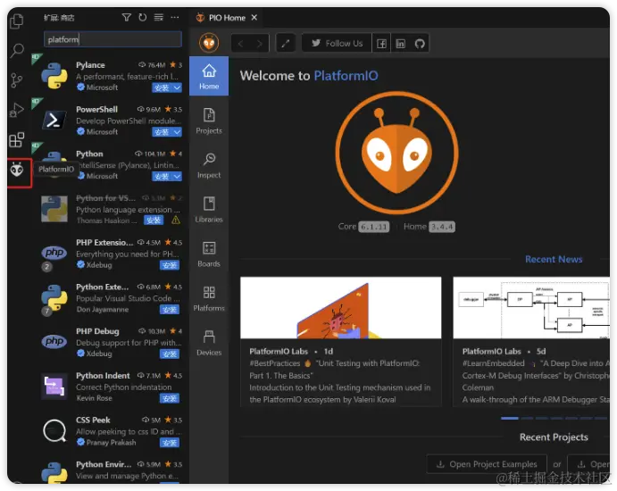Select first news carousel indicator

510,418
